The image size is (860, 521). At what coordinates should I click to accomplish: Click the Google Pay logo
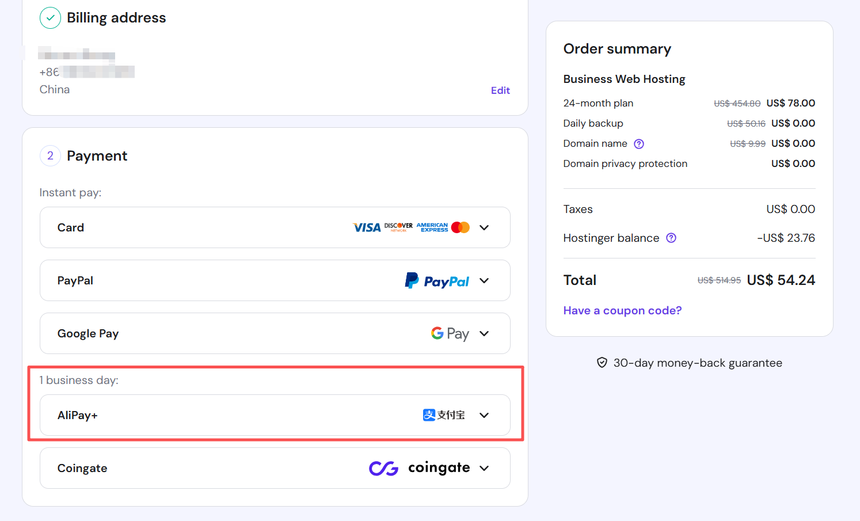coord(450,334)
